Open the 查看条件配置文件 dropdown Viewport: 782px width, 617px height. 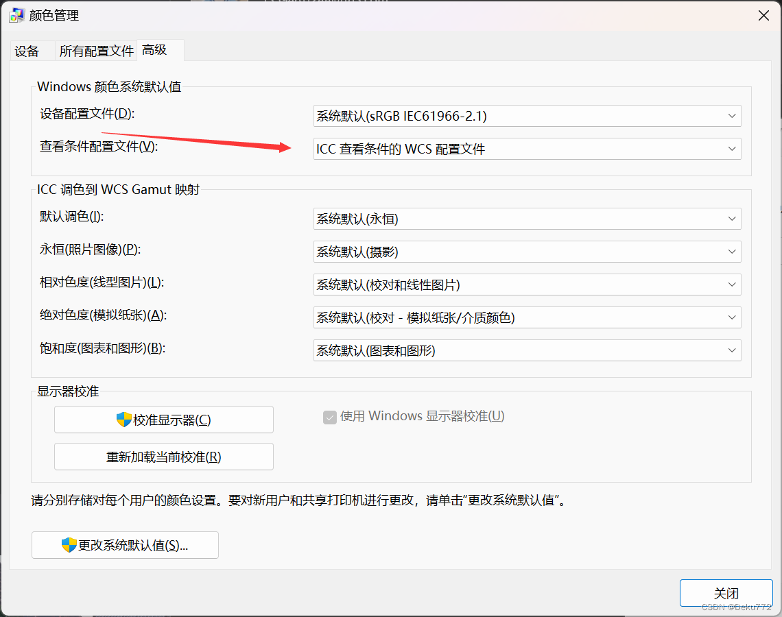point(527,149)
